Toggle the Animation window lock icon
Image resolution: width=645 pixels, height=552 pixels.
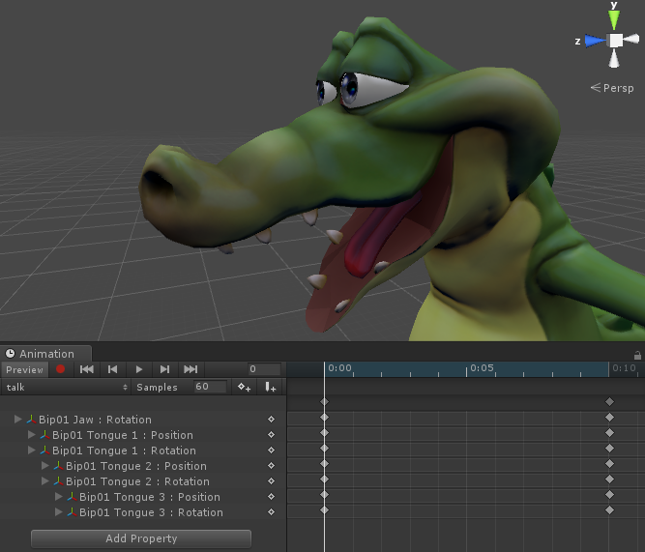[x=637, y=355]
